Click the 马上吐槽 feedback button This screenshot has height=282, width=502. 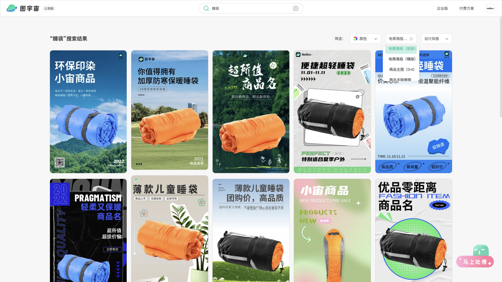pyautogui.click(x=475, y=262)
